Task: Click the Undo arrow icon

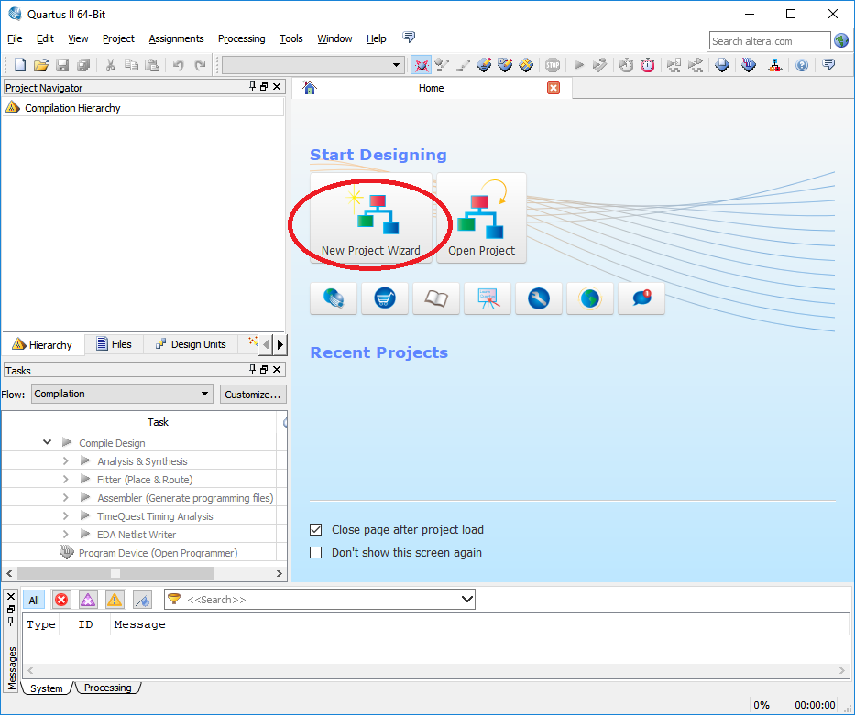Action: pos(179,65)
